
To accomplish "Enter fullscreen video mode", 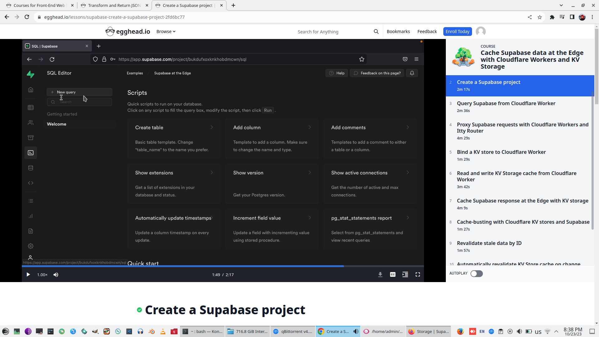I will coord(417,275).
